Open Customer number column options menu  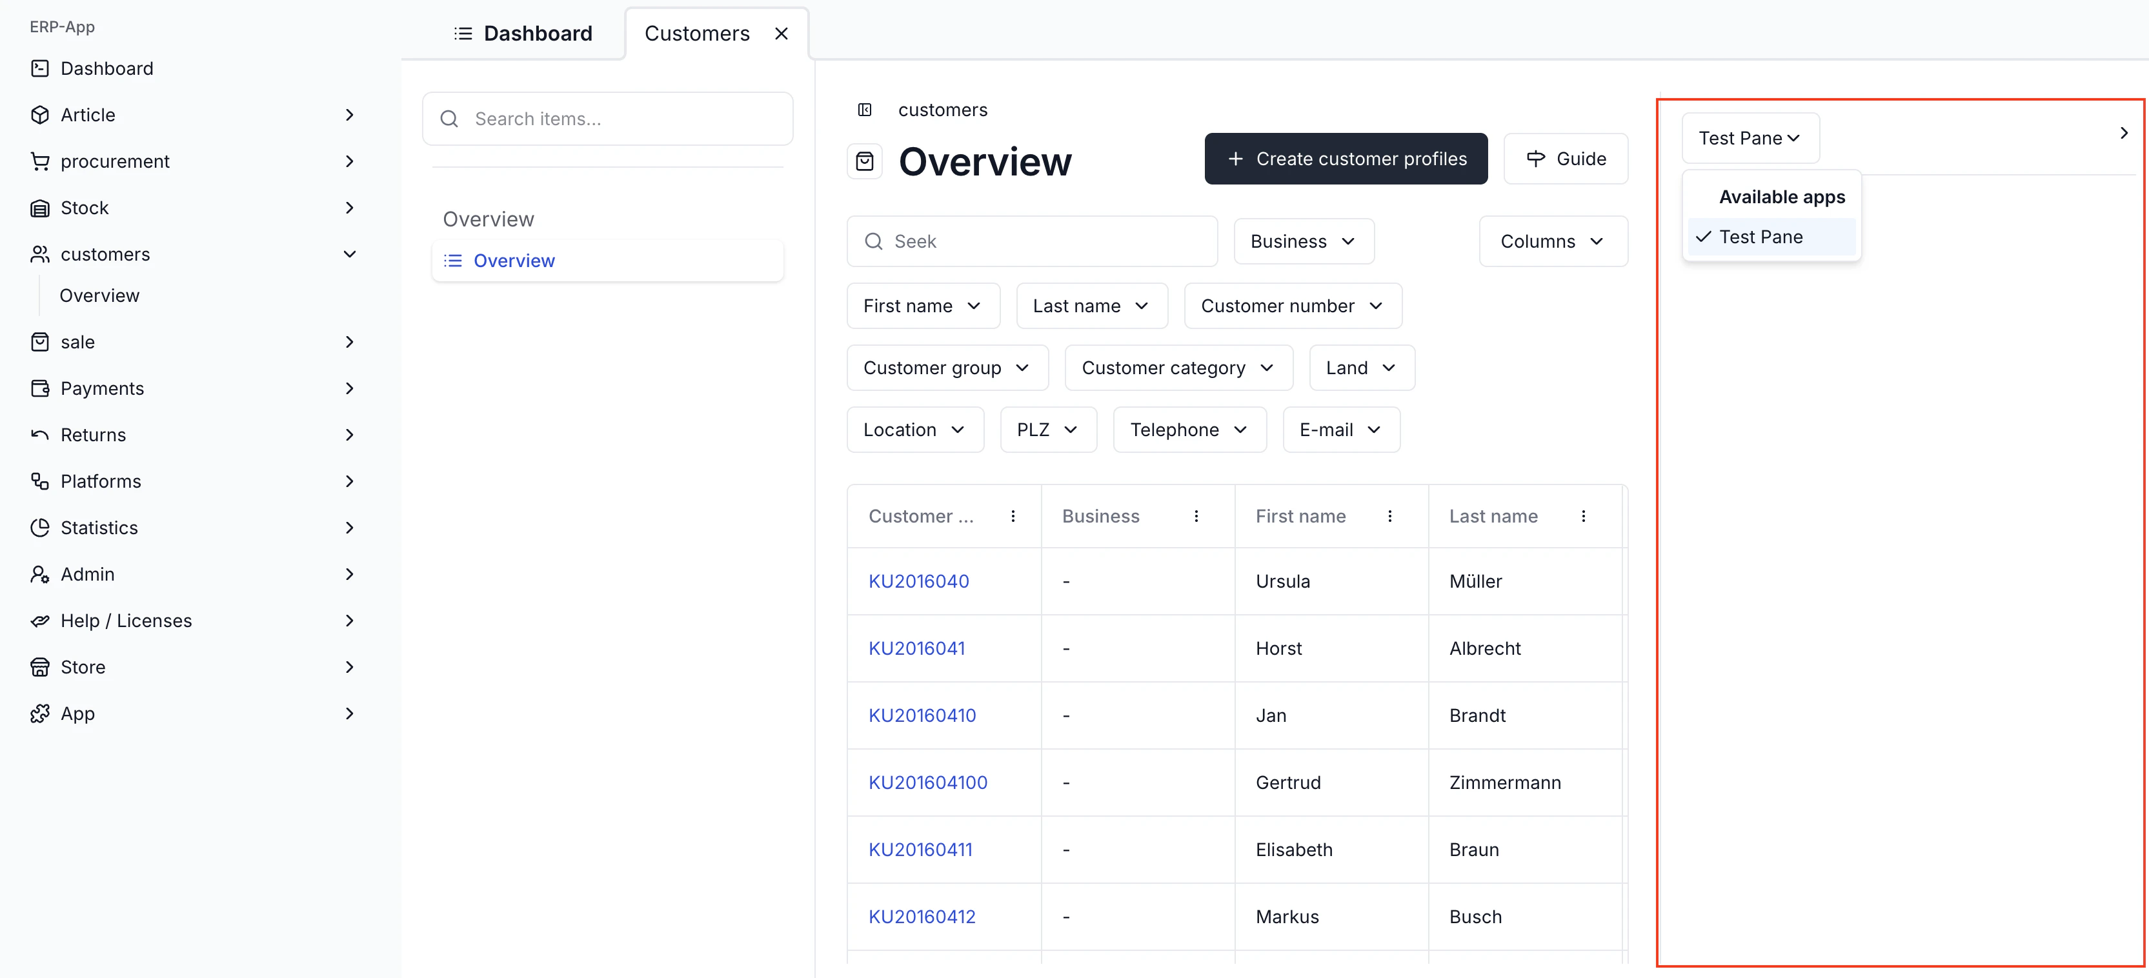point(1013,516)
